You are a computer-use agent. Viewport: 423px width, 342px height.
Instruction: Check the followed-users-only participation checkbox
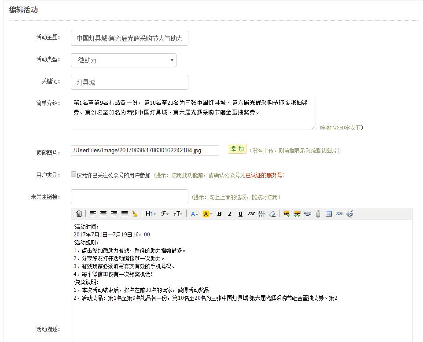[74, 174]
